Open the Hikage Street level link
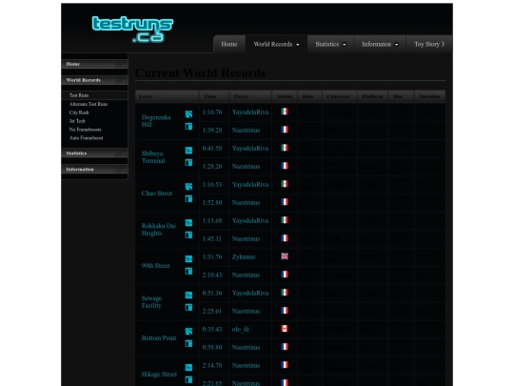The height and width of the screenshot is (386, 514). point(159,375)
